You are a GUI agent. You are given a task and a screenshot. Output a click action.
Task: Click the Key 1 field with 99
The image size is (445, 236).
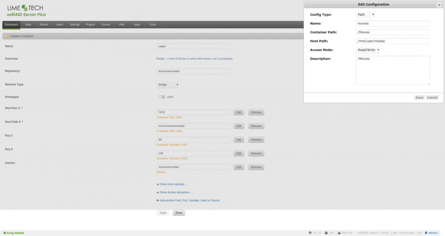[193, 140]
